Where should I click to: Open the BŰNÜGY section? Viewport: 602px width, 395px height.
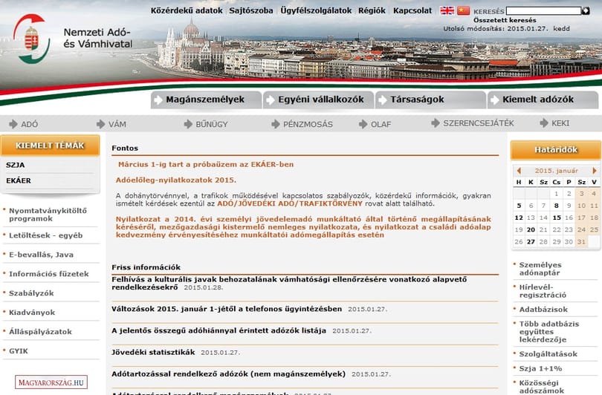coord(212,124)
